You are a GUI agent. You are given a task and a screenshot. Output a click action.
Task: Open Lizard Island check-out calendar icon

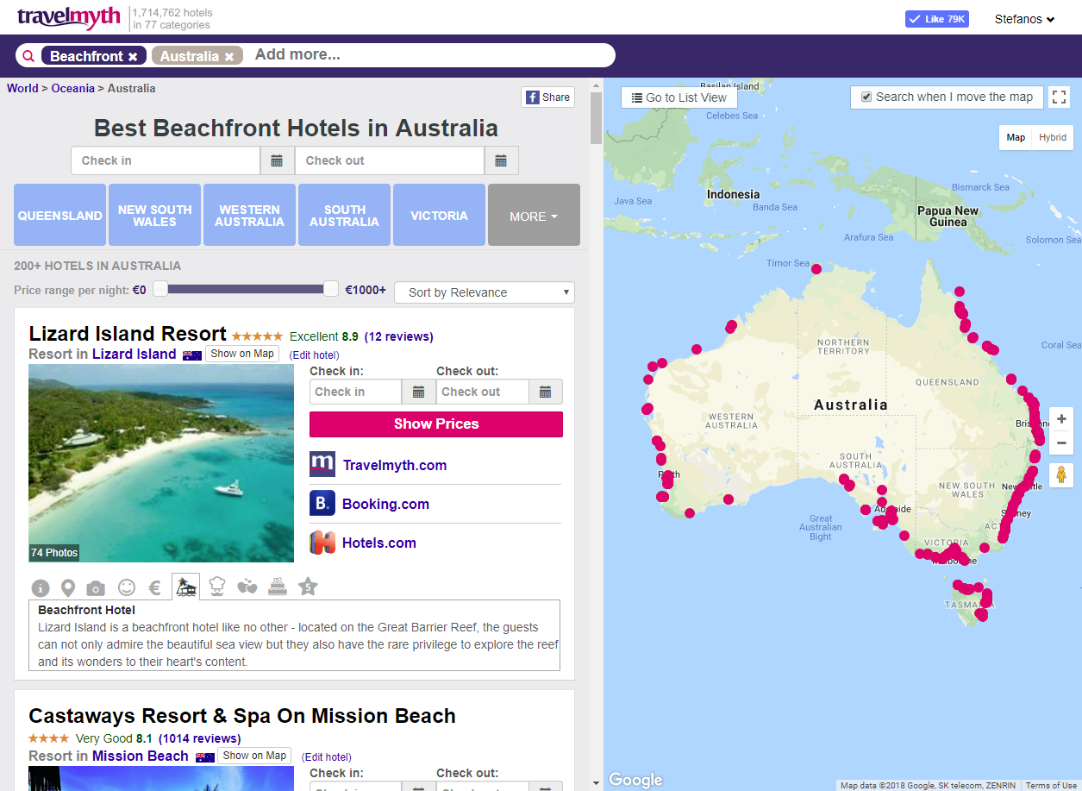(x=545, y=392)
